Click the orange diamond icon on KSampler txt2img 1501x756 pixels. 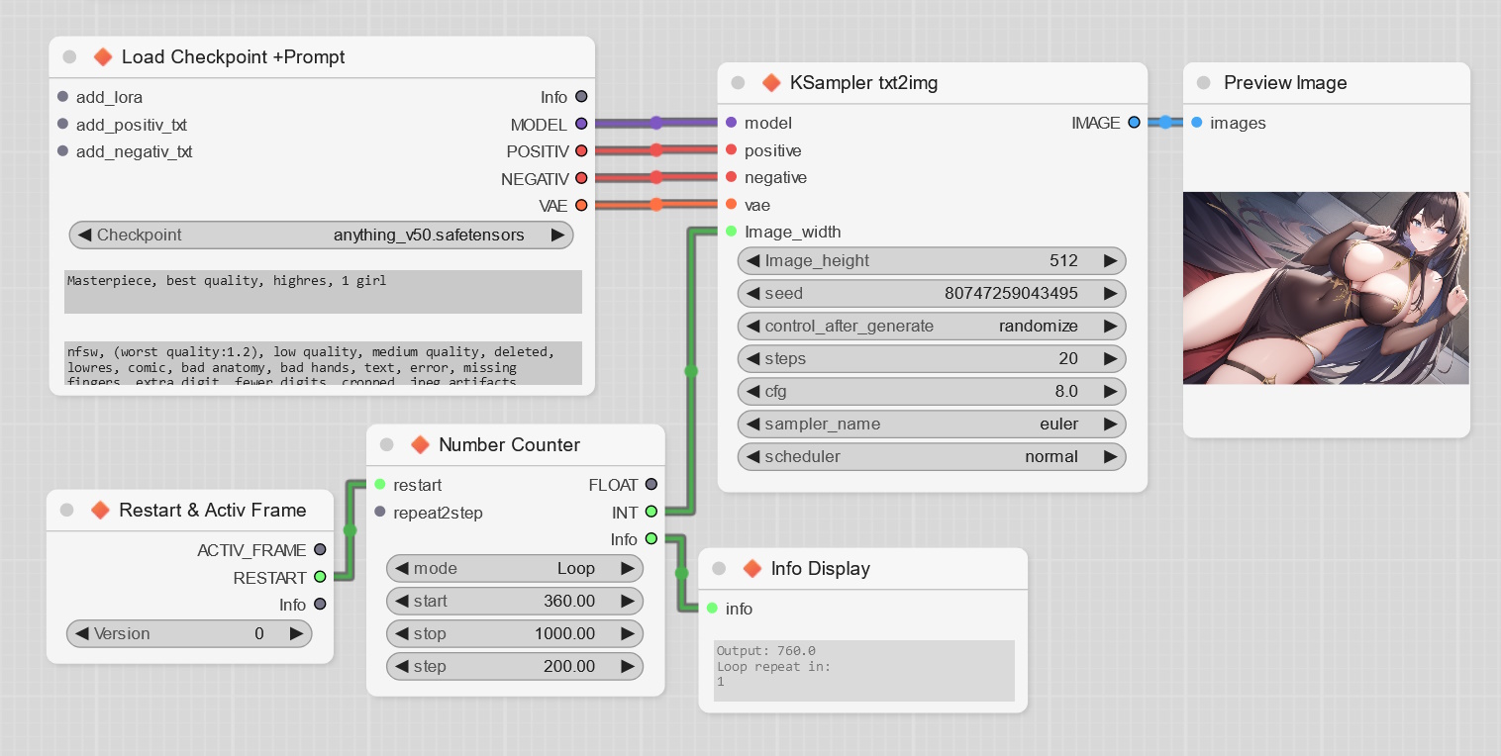coord(772,83)
